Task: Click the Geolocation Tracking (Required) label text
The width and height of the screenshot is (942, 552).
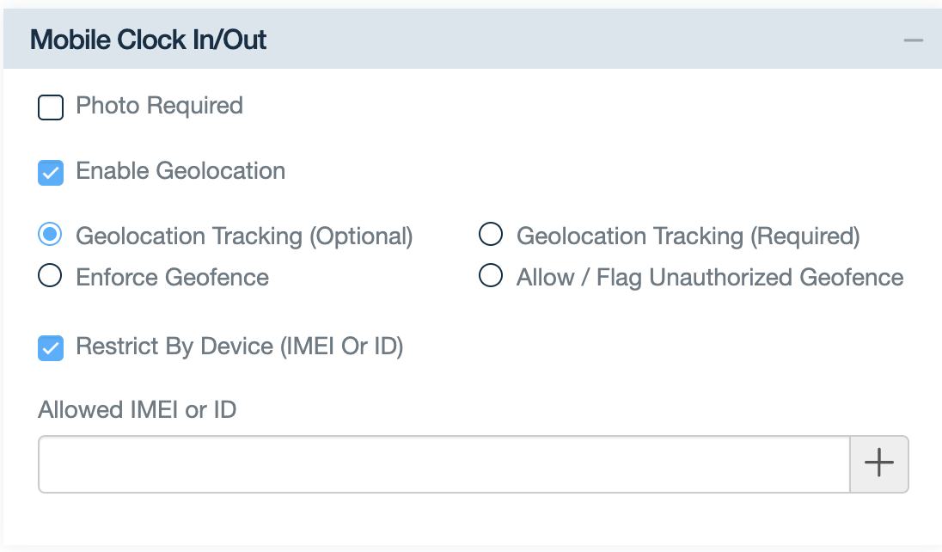Action: [x=688, y=236]
